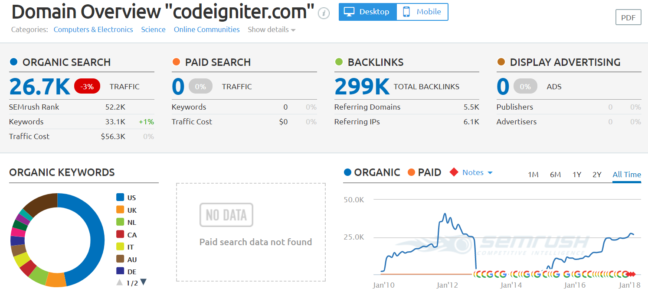Open Online Communities category link
The height and width of the screenshot is (308, 648).
(207, 29)
